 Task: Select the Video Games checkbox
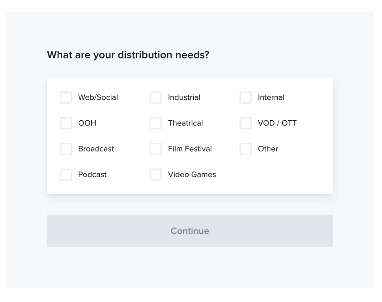click(x=156, y=174)
